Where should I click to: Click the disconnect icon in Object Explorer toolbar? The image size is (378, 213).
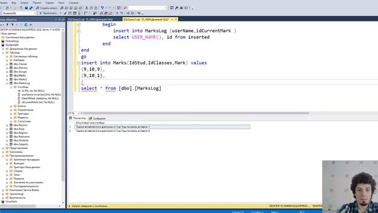pos(12,25)
